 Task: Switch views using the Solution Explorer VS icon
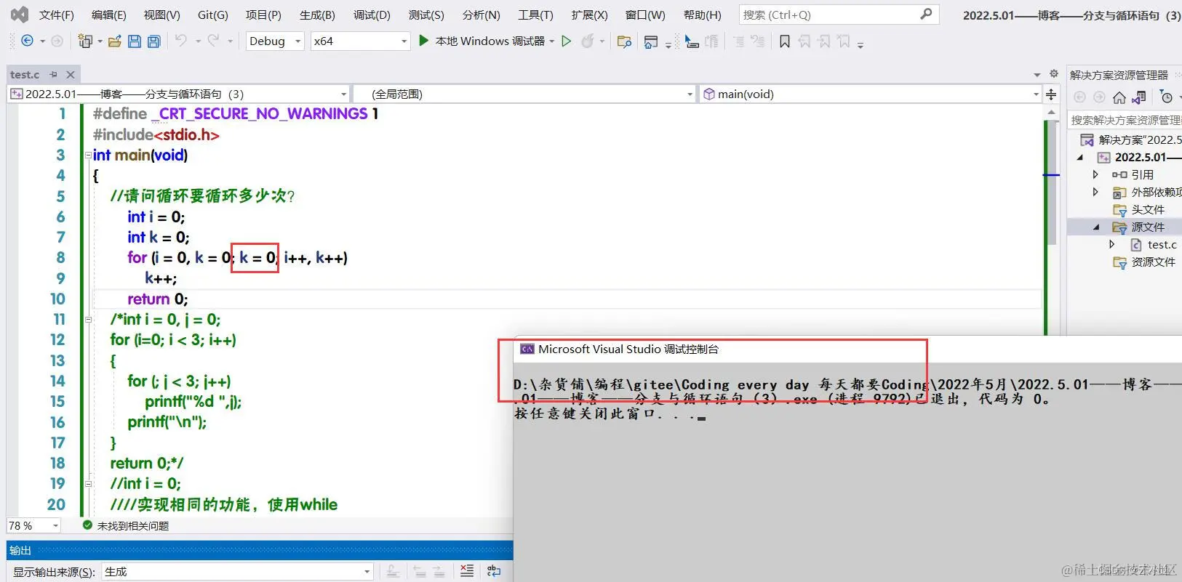pos(1140,97)
